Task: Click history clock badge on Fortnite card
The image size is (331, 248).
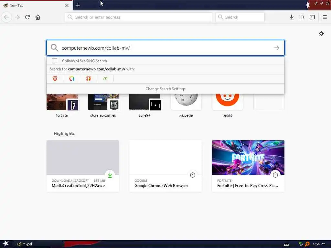Action: [x=275, y=175]
